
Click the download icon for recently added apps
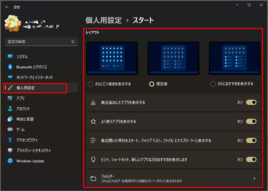(93, 103)
